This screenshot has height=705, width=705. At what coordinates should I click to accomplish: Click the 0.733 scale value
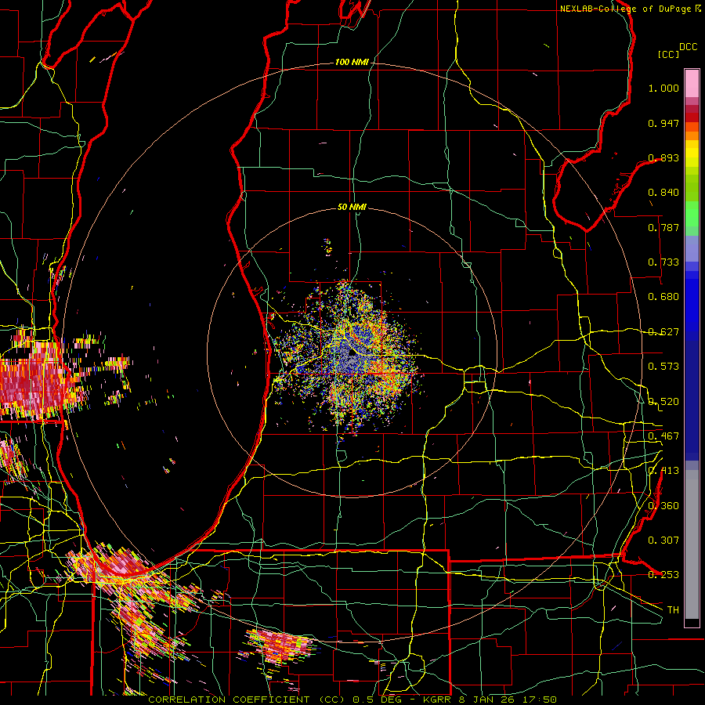pos(663,262)
